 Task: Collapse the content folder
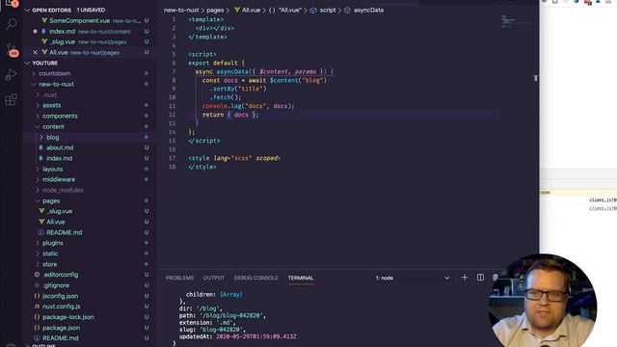click(54, 126)
